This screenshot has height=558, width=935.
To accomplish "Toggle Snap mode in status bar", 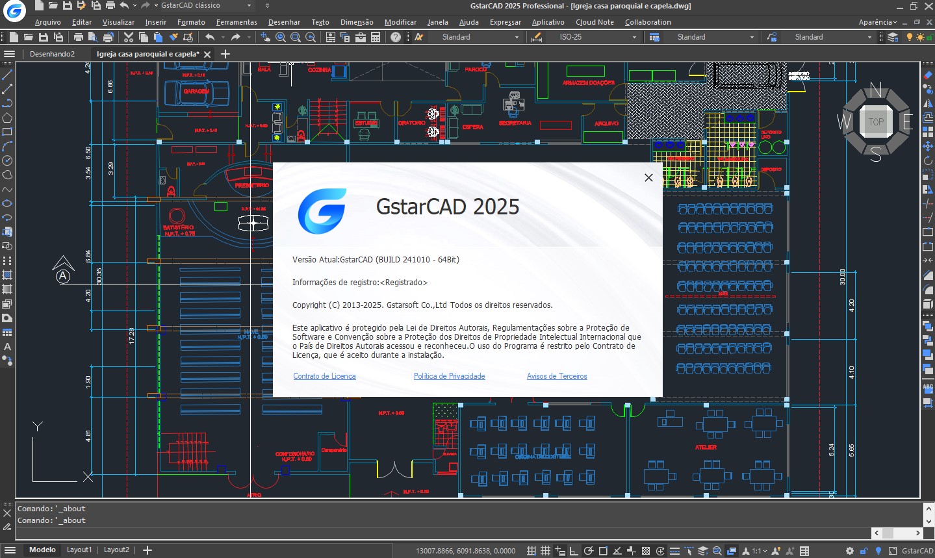I will pos(531,551).
